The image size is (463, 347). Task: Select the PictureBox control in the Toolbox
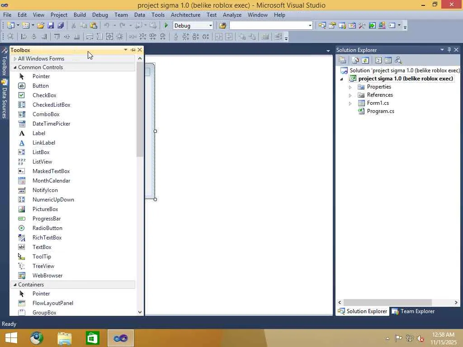point(45,209)
